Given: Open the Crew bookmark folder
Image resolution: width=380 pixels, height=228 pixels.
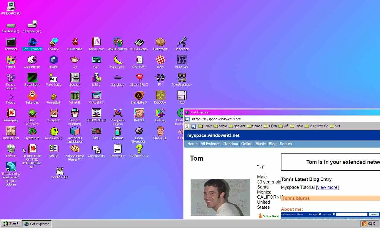Looking at the screenshot, I should 205,126.
